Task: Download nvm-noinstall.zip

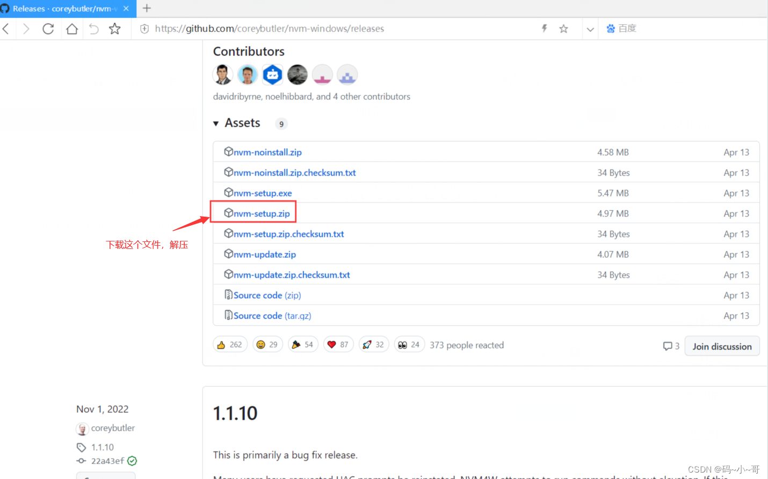Action: (x=267, y=152)
